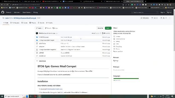This screenshot has width=175, height=98.
Task: Click the Go to file button
Action: tap(100, 28)
